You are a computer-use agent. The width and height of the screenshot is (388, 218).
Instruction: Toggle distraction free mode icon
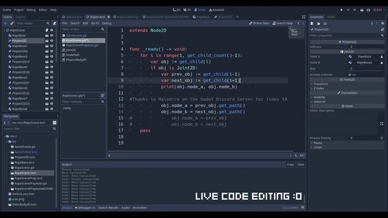coord(304,17)
